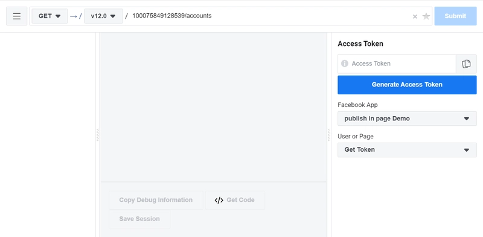Click the Save Session button
The image size is (483, 237).
(x=139, y=219)
